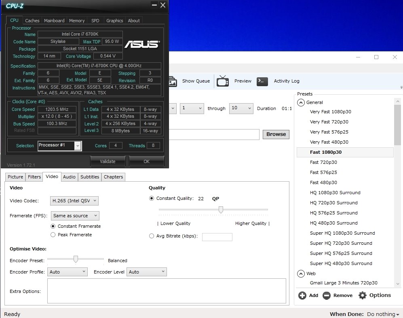Select the Very Fast 720p30 preset
The image size is (403, 318).
coord(329,122)
